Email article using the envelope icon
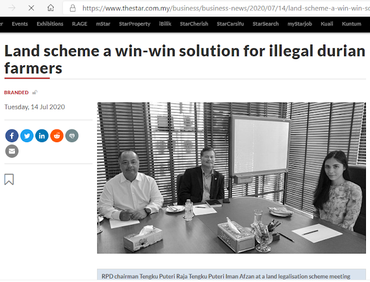 (x=12, y=151)
